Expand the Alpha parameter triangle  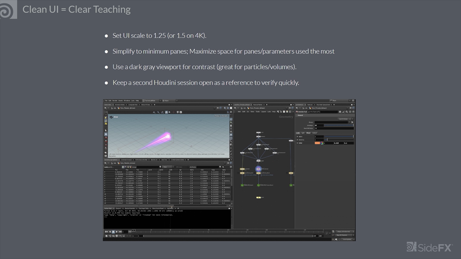click(x=297, y=137)
